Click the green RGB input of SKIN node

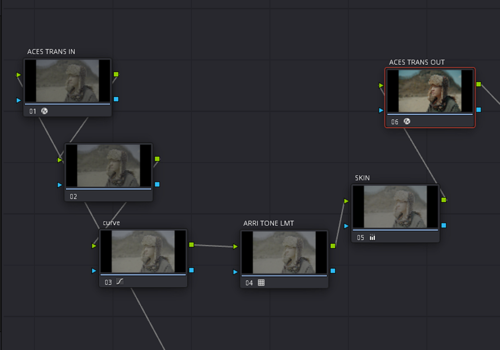(x=346, y=201)
